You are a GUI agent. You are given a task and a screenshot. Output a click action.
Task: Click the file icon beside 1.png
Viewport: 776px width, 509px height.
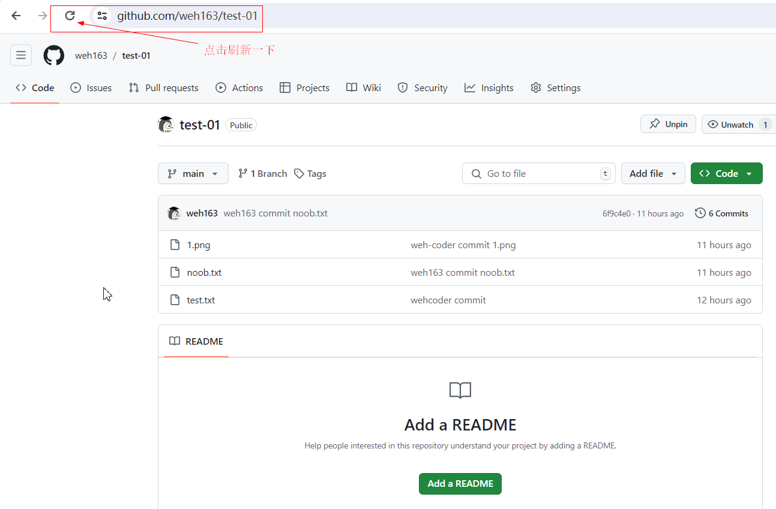[x=175, y=245]
